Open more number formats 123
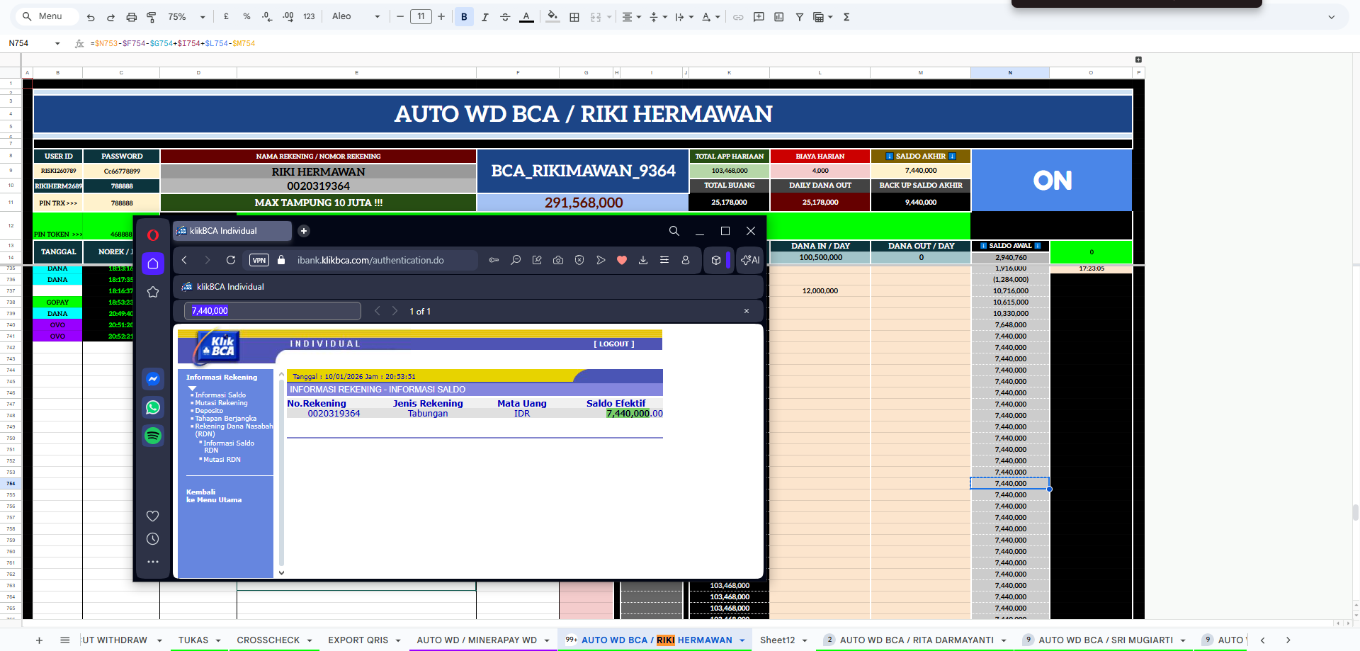The height and width of the screenshot is (651, 1360). pos(309,16)
